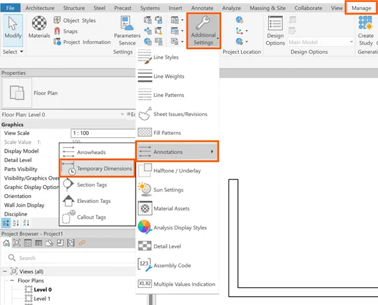Toggle the properties category grouping icon

pyautogui.click(x=6, y=223)
